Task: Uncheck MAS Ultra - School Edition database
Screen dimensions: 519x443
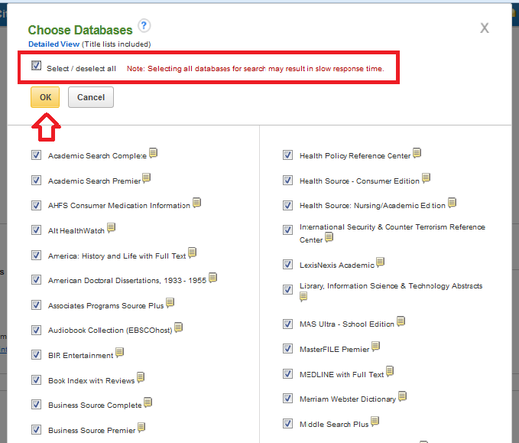Action: [x=287, y=324]
